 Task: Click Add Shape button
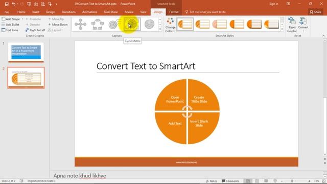[11, 19]
